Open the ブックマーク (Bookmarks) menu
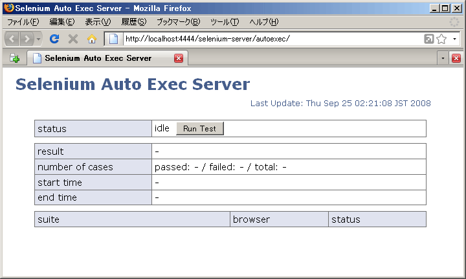Screen dimensions: 466x279 click(178, 22)
